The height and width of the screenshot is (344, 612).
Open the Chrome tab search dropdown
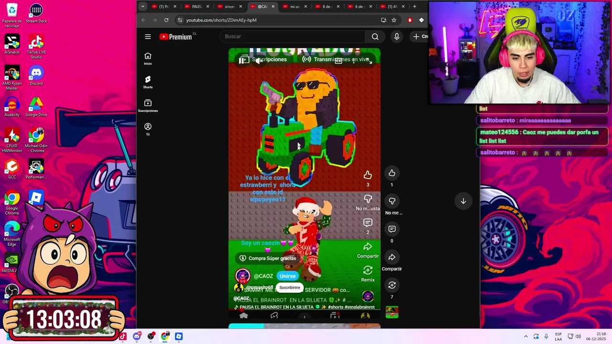[x=142, y=6]
